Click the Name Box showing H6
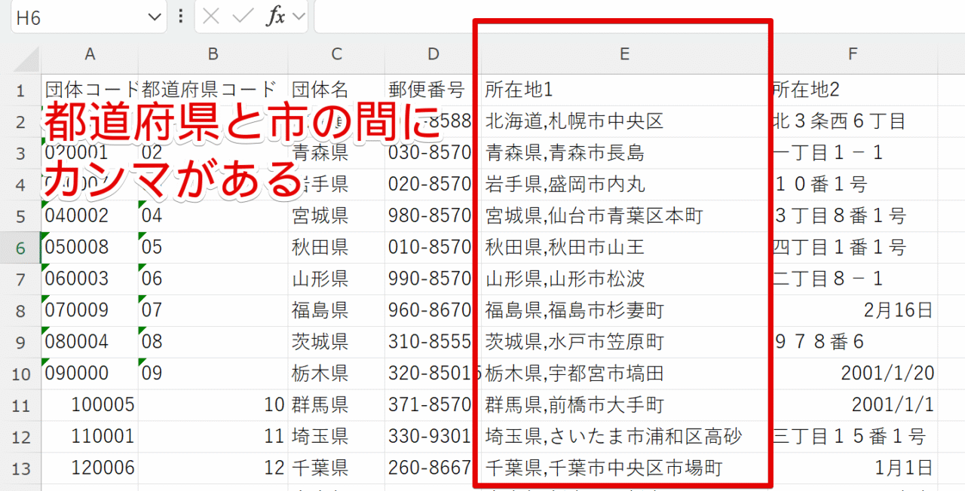Screen dimensions: 965x491 [75, 17]
